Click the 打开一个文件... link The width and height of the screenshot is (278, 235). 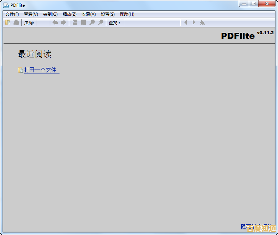click(42, 70)
